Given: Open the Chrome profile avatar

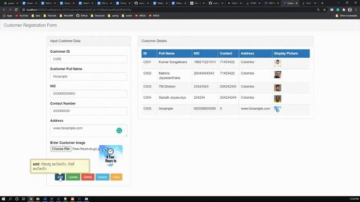Looking at the screenshot, I should pyautogui.click(x=350, y=10).
